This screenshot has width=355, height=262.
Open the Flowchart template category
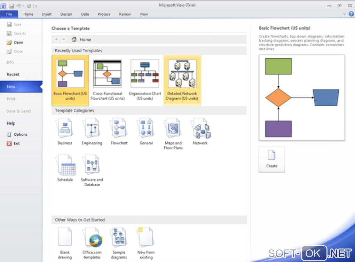pyautogui.click(x=119, y=132)
